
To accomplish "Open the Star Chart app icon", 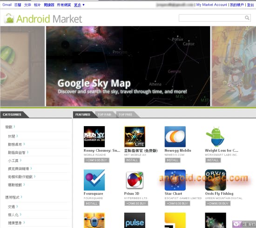I will coord(175,180).
